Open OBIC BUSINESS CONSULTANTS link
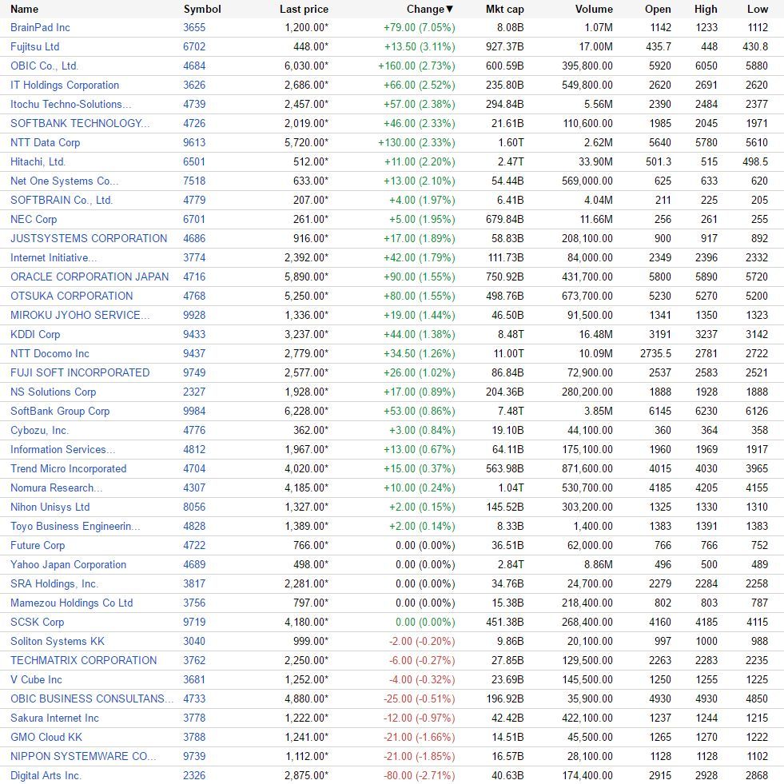Image resolution: width=784 pixels, height=784 pixels. point(92,698)
